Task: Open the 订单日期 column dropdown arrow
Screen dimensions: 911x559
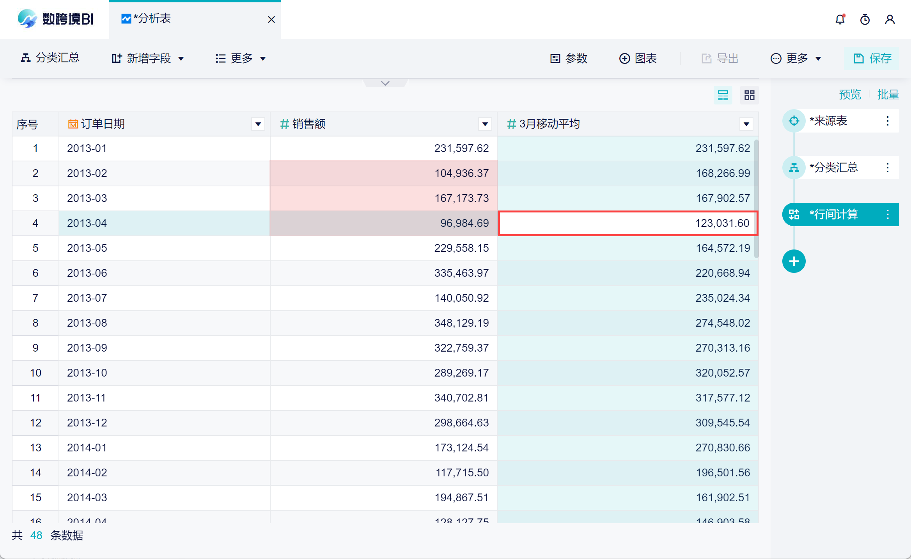Action: pos(258,124)
